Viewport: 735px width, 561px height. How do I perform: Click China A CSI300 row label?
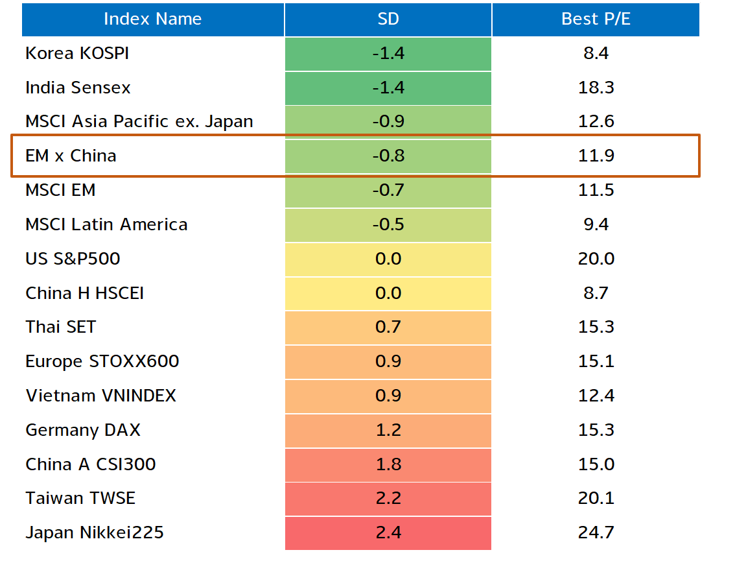tap(91, 464)
